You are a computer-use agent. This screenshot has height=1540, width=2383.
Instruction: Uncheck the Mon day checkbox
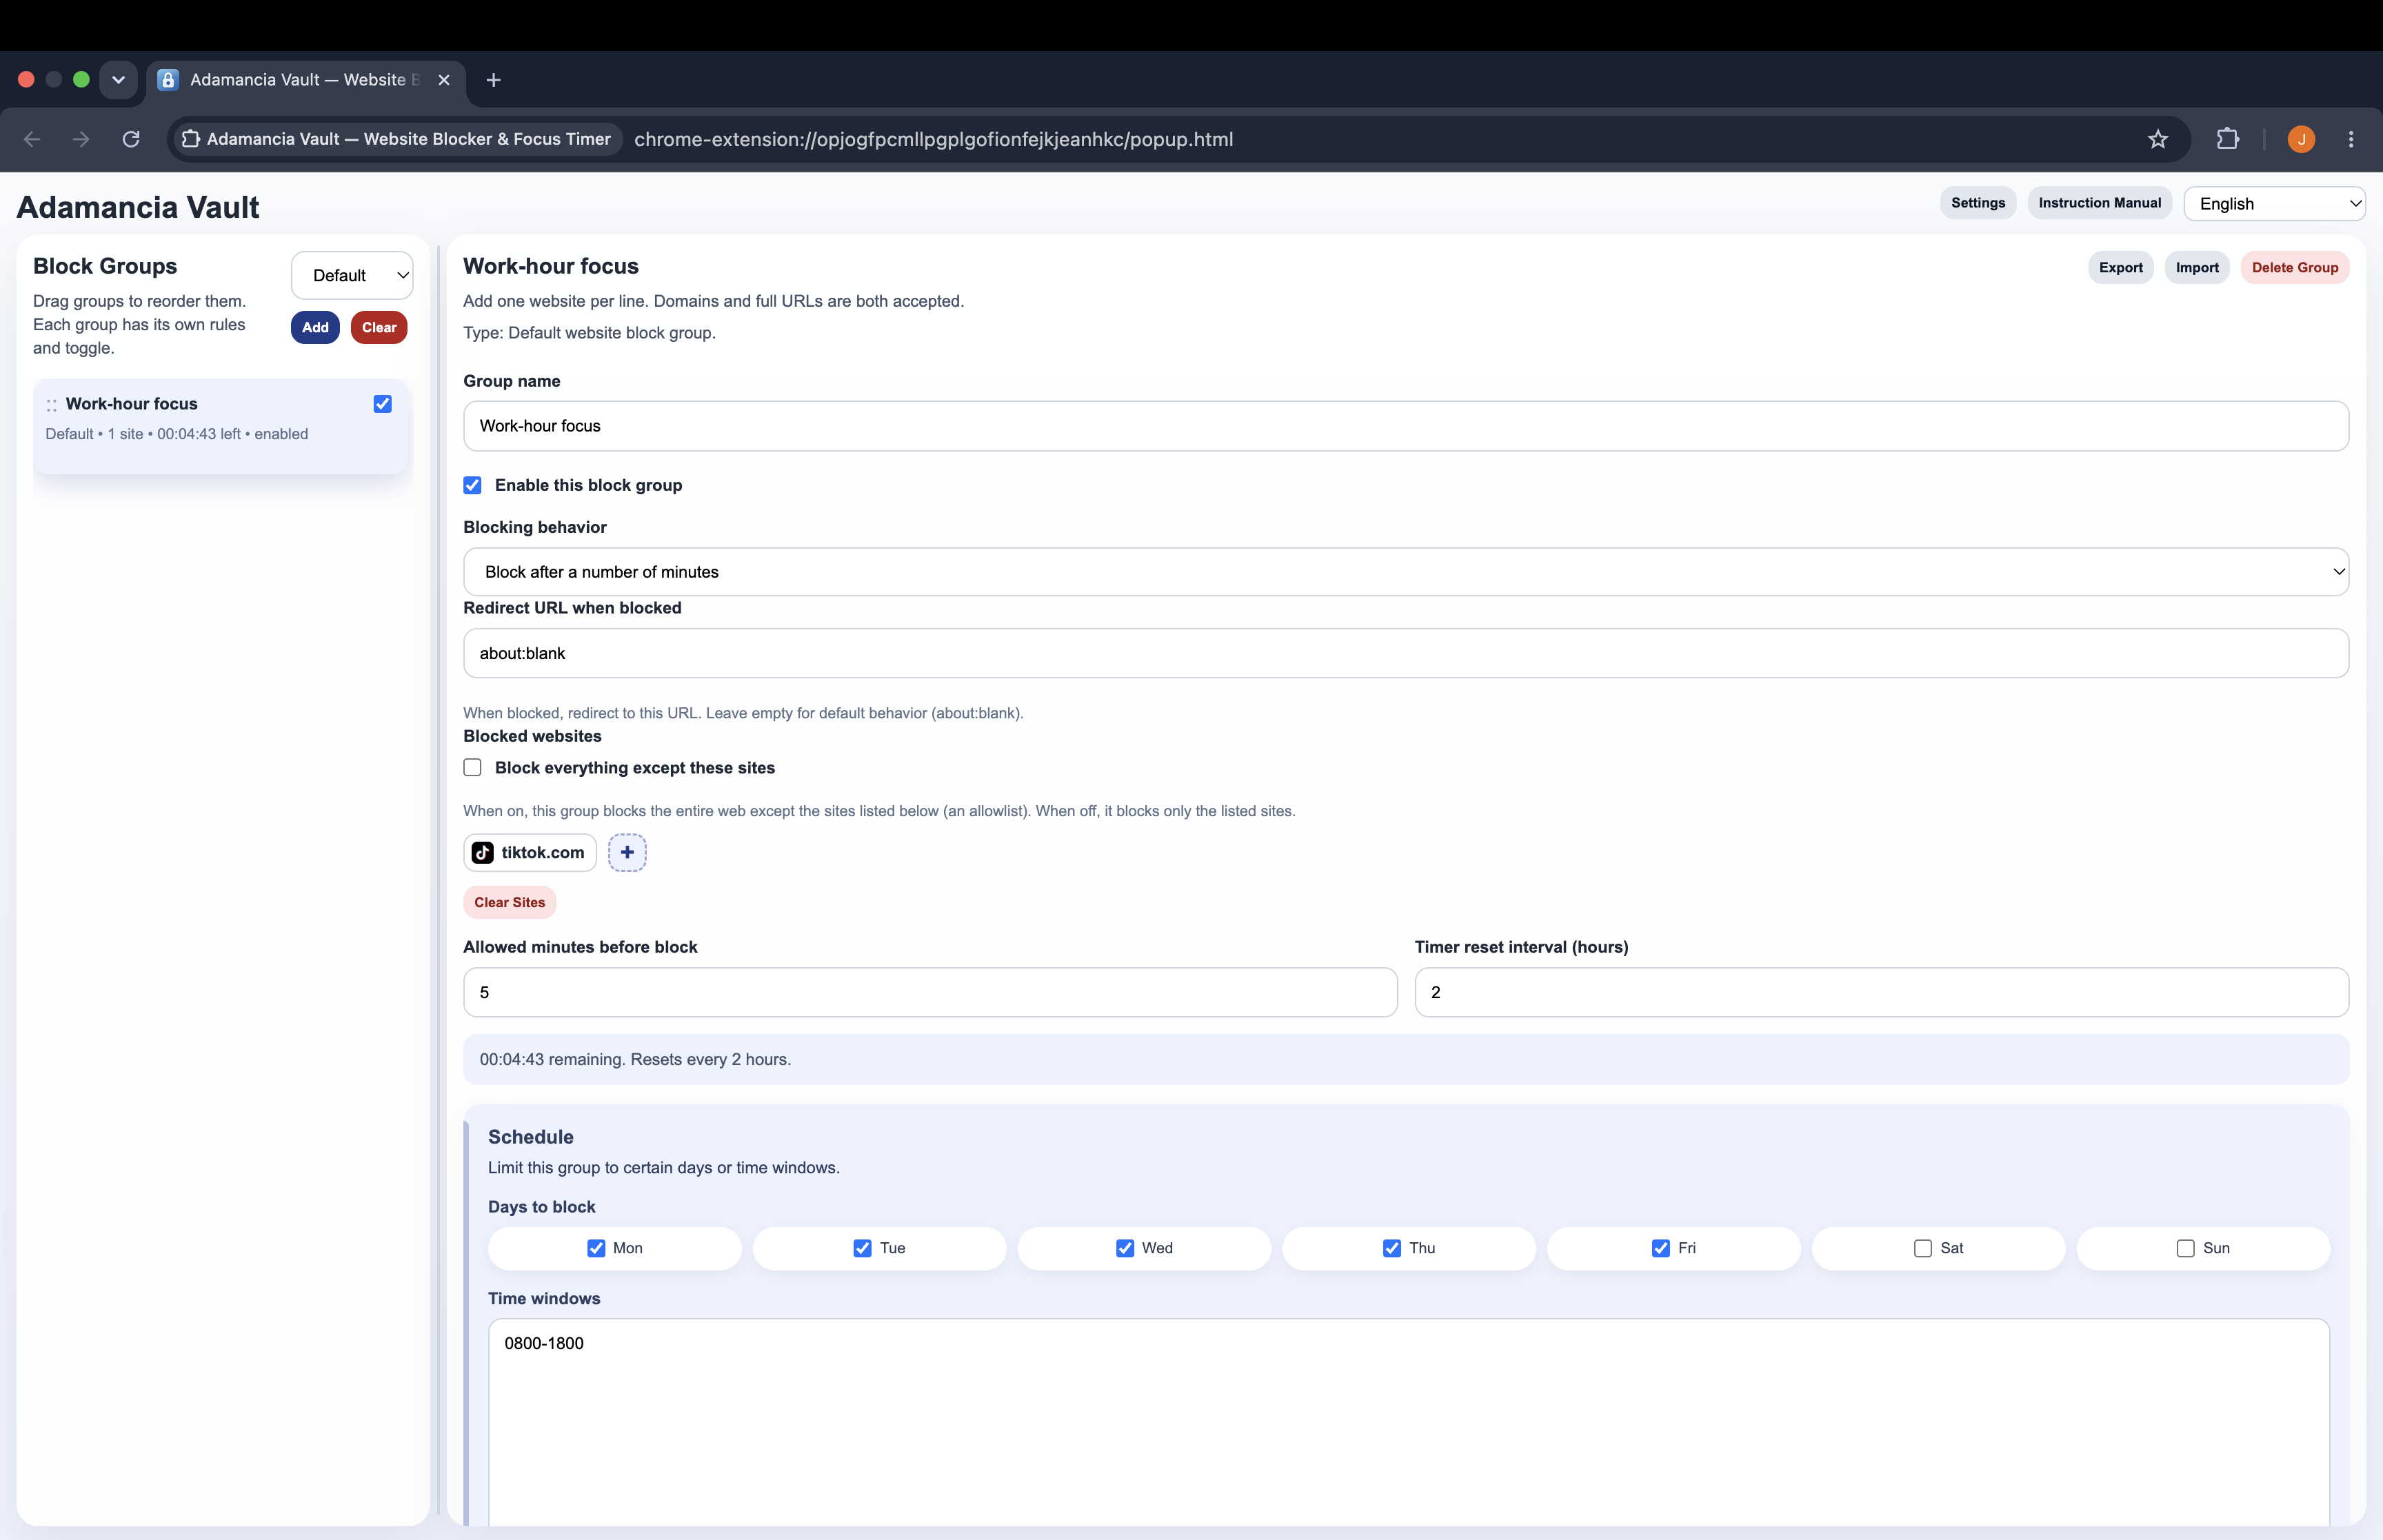[596, 1248]
